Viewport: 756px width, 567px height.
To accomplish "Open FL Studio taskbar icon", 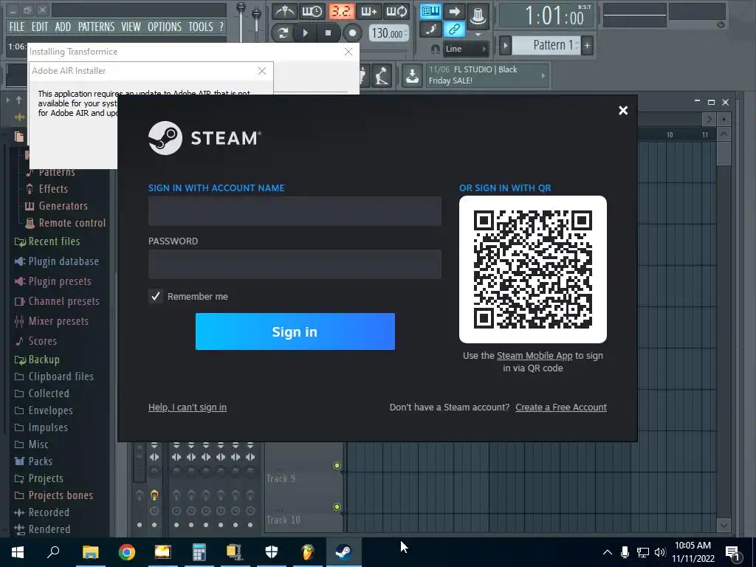I will tap(308, 551).
